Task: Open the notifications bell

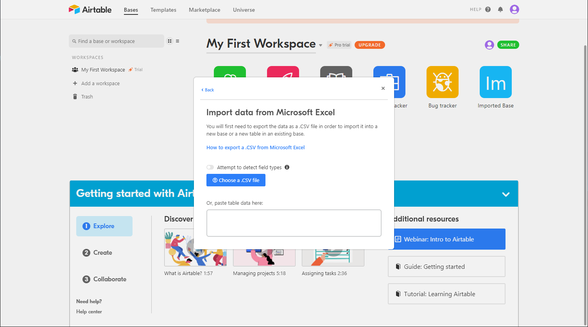Action: click(x=500, y=9)
